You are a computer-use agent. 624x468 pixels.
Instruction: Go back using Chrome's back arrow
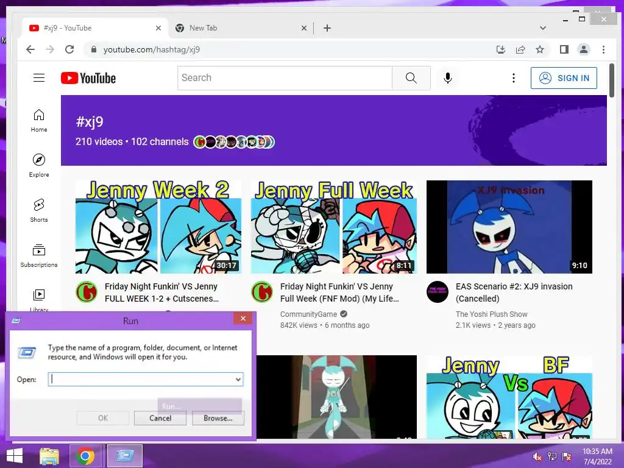(x=30, y=49)
